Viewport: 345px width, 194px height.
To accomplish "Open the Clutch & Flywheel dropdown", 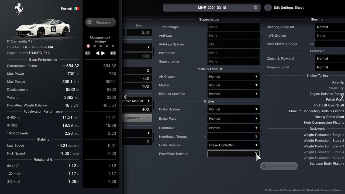I will click(x=330, y=58).
